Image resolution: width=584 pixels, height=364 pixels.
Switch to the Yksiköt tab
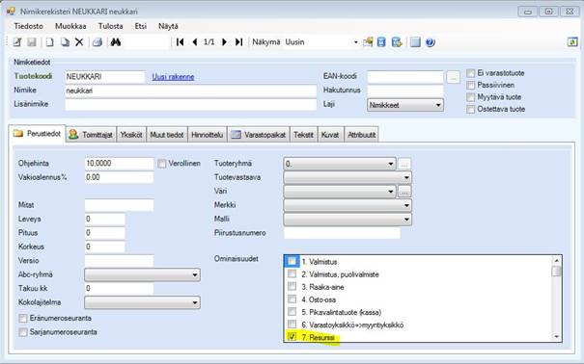(130, 135)
